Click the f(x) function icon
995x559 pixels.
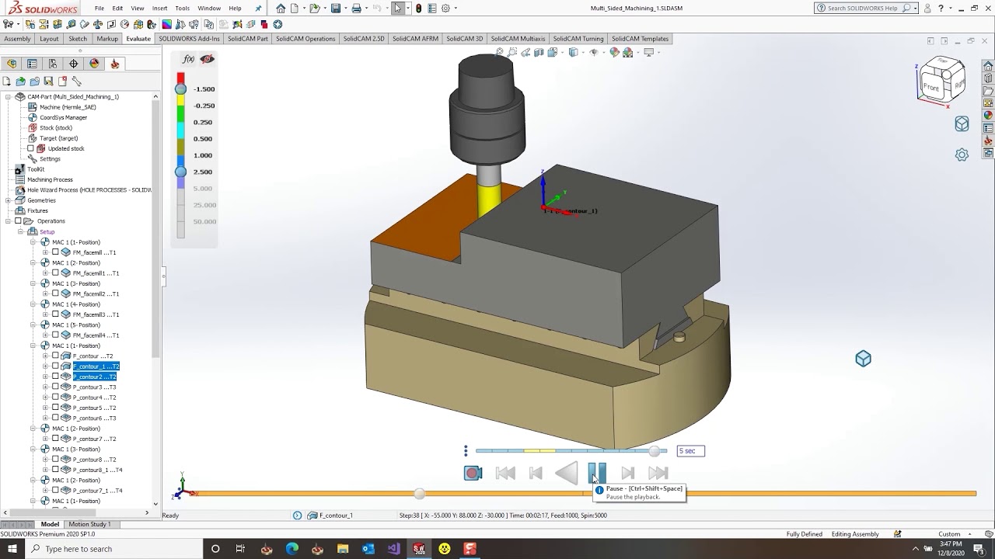point(188,59)
